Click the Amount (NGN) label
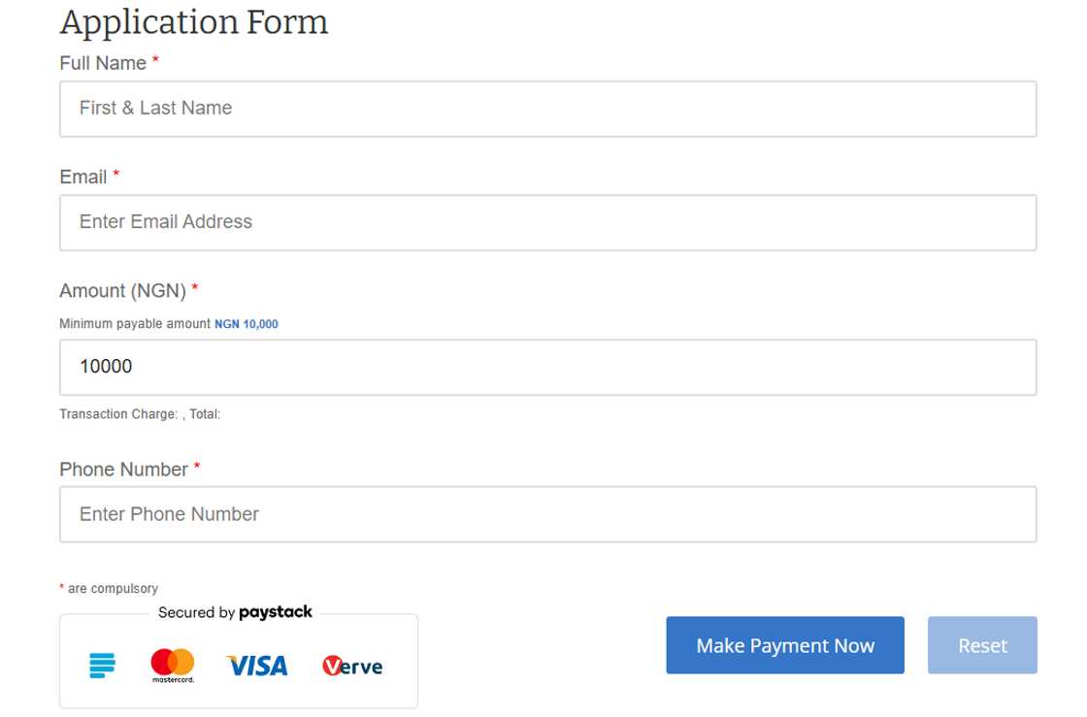The image size is (1087, 717). pos(122,290)
